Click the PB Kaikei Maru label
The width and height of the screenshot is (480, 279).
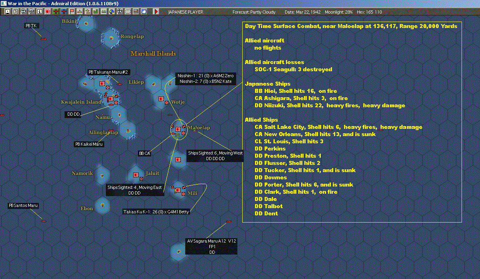click(x=89, y=144)
